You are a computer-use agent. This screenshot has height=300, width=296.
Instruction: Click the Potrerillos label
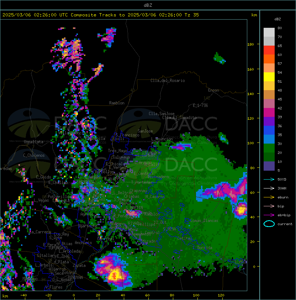pos(59,196)
